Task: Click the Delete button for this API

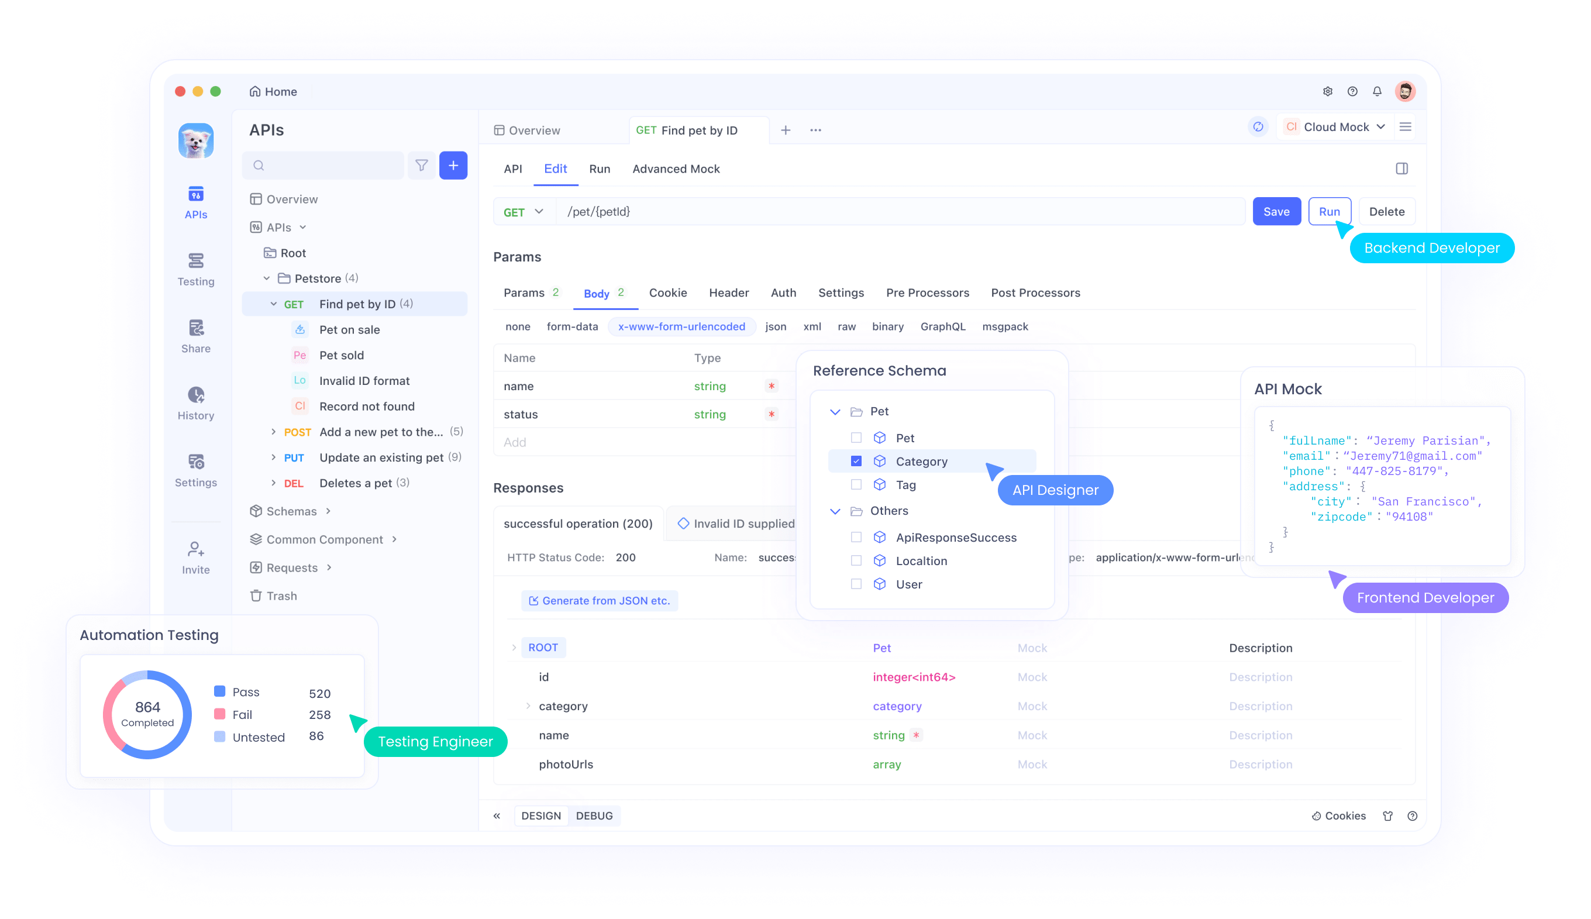Action: coord(1386,211)
